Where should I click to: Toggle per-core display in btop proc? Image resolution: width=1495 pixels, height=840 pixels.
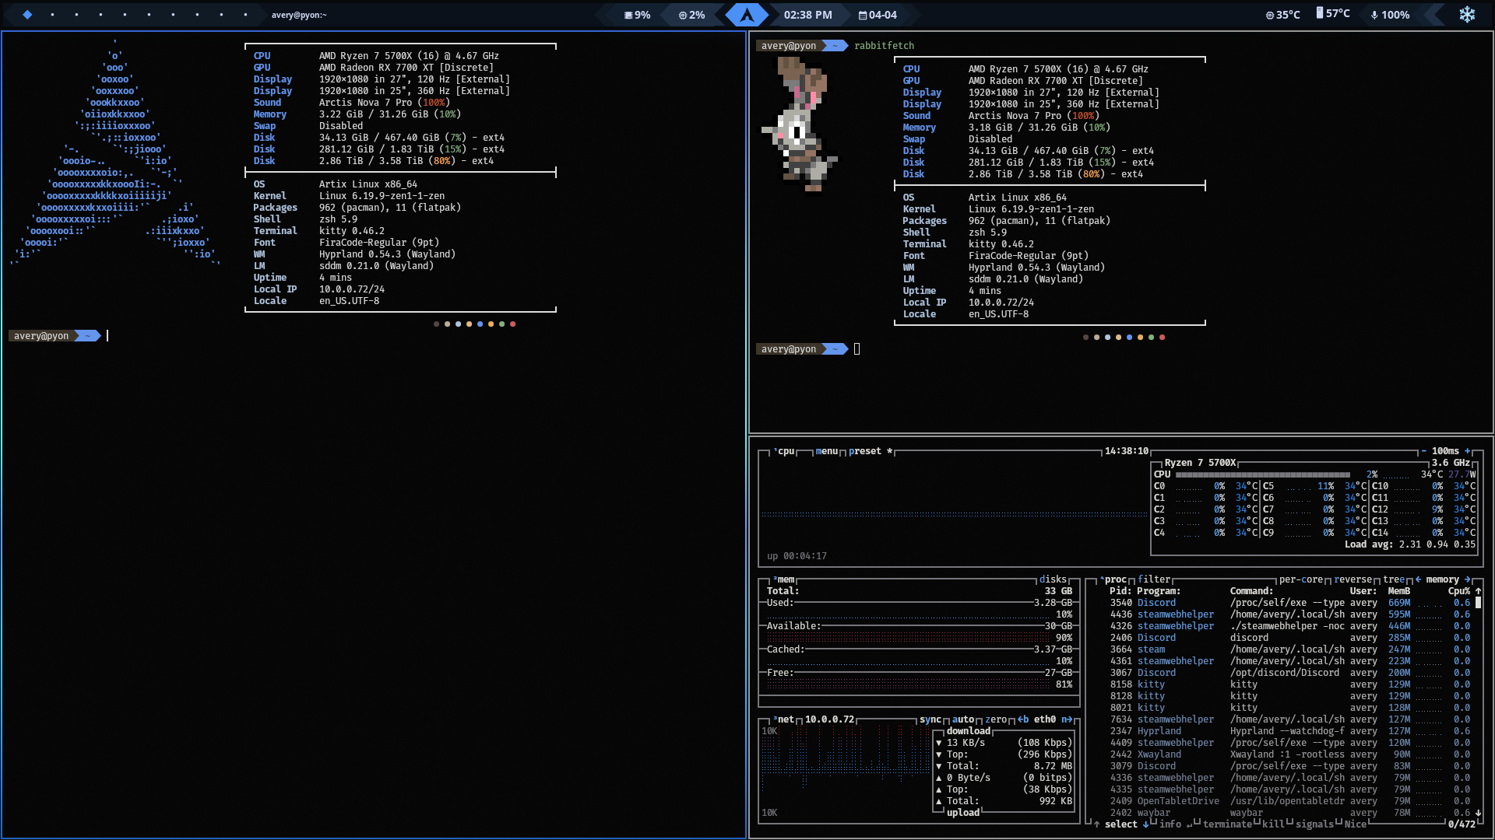[1300, 579]
